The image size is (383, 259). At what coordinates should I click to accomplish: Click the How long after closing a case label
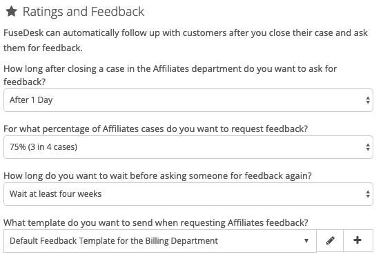click(170, 75)
